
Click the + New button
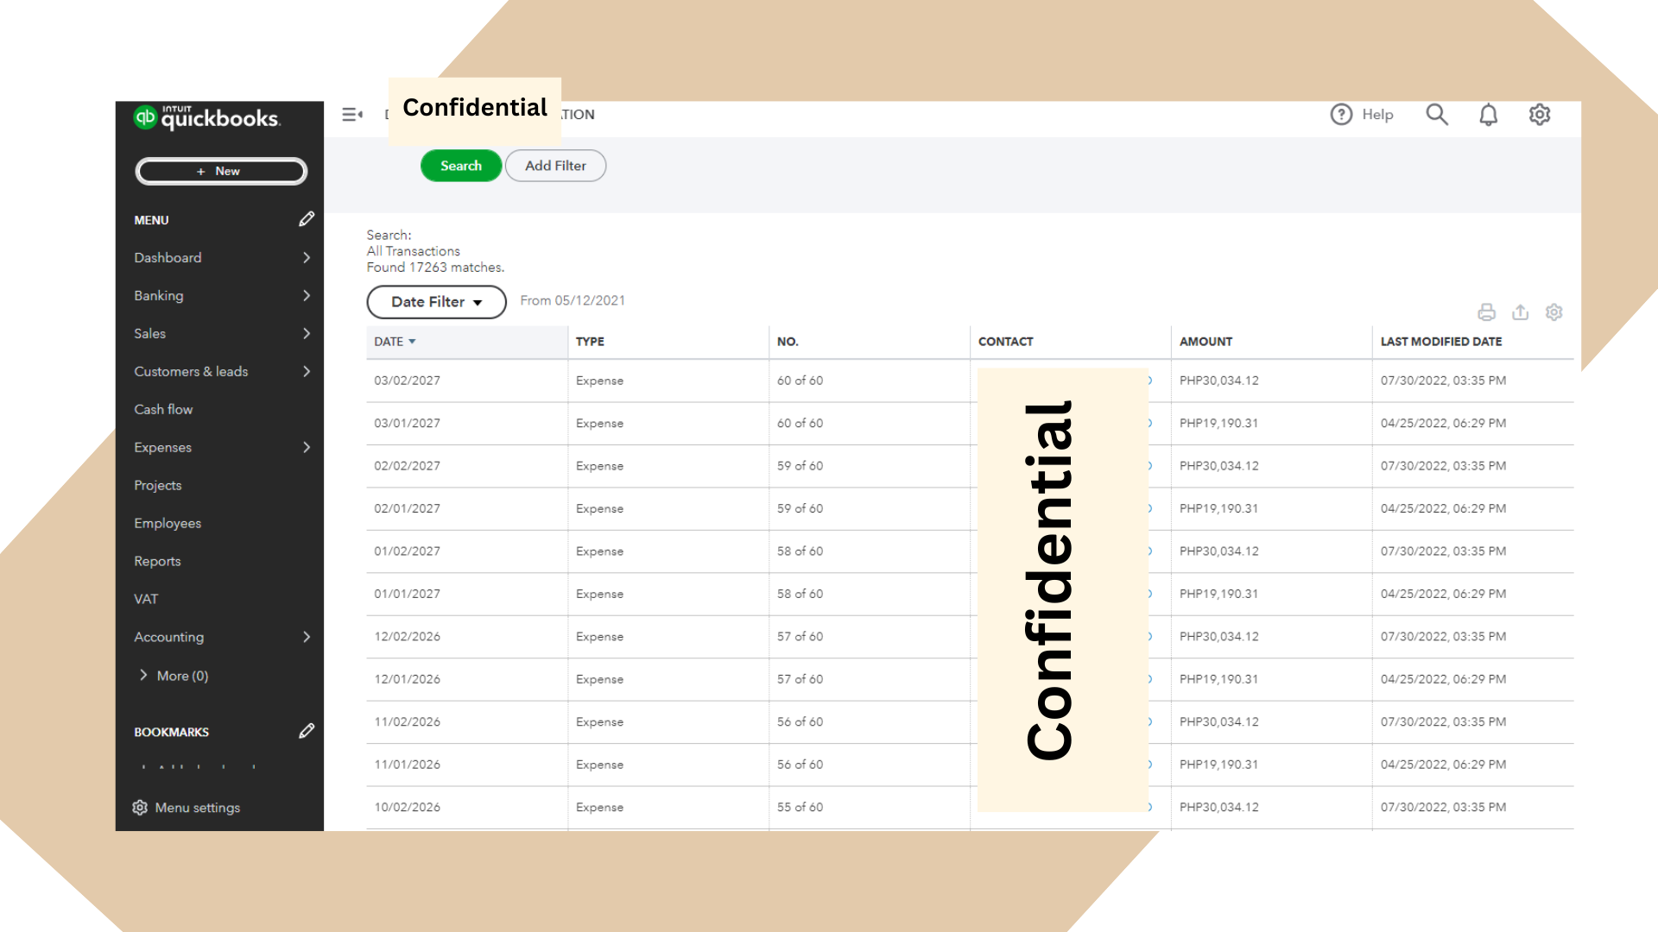[221, 172]
